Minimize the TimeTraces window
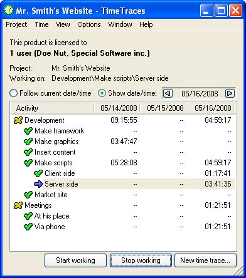Screen dimensions: 246x278 206,11
